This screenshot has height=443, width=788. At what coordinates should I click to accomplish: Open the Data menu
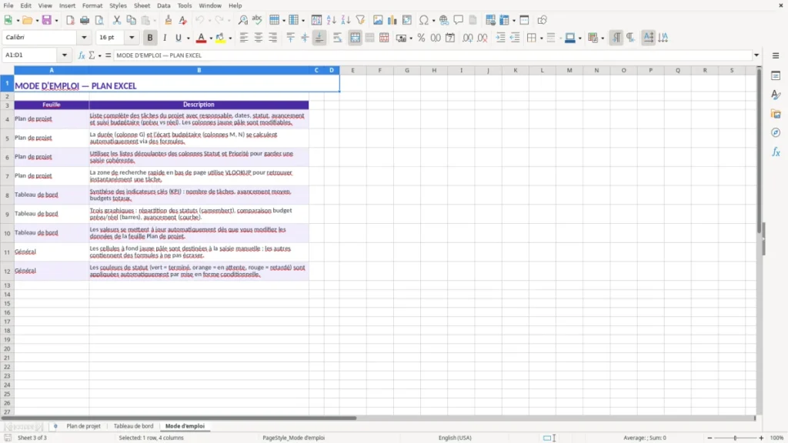click(x=163, y=5)
